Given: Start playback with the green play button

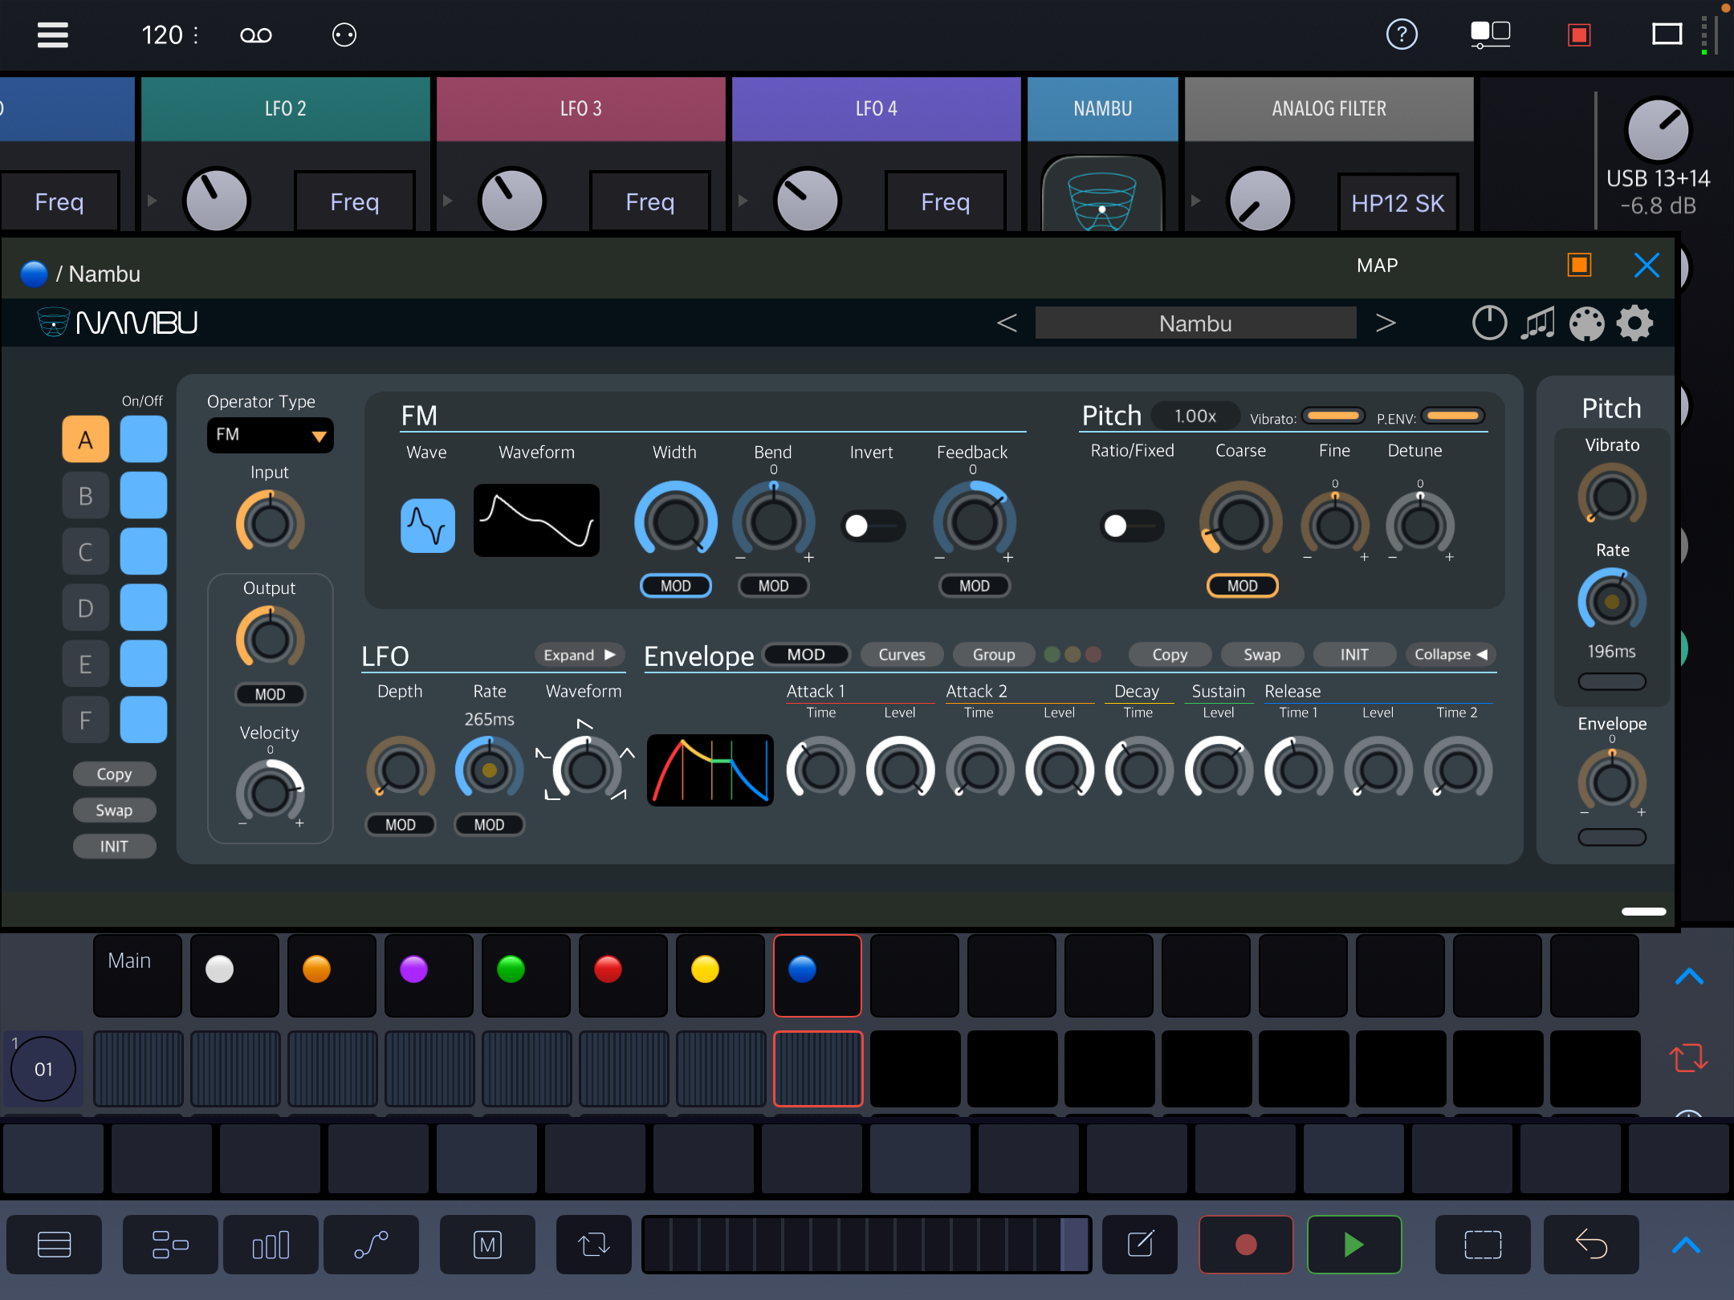Looking at the screenshot, I should tap(1354, 1245).
